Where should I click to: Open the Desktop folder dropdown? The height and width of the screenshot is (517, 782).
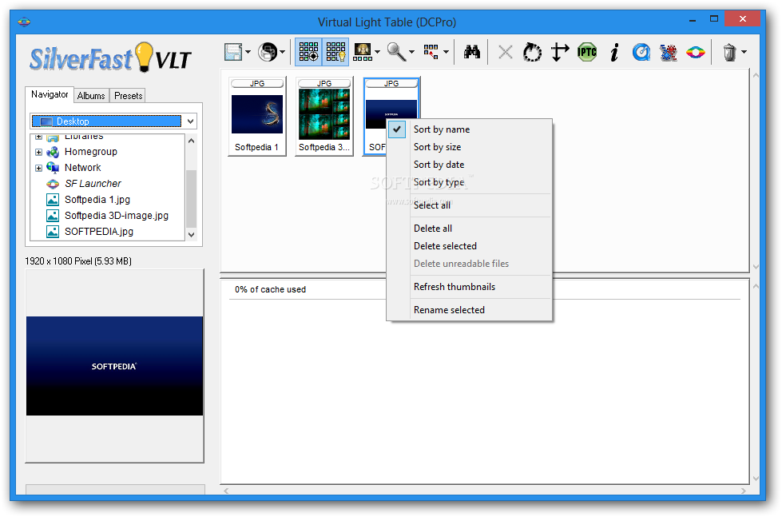pyautogui.click(x=189, y=121)
